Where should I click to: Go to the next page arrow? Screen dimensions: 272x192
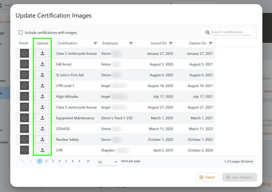pyautogui.click(x=80, y=161)
